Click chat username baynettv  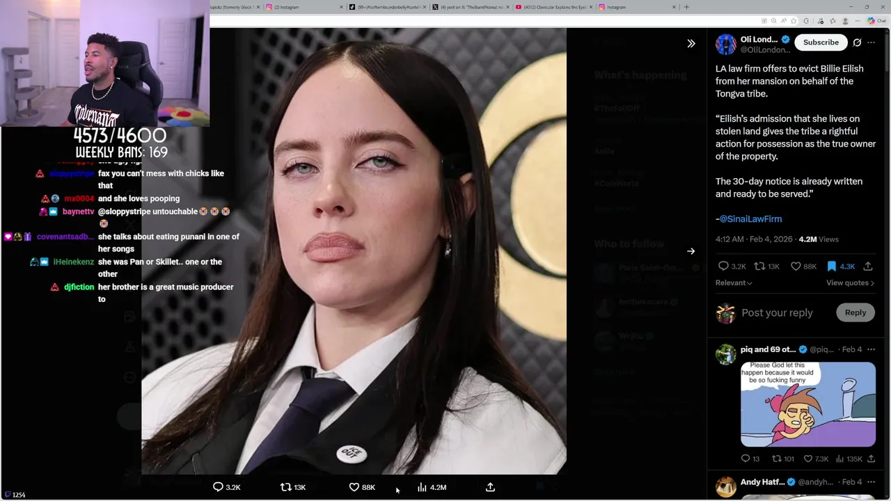click(x=78, y=212)
